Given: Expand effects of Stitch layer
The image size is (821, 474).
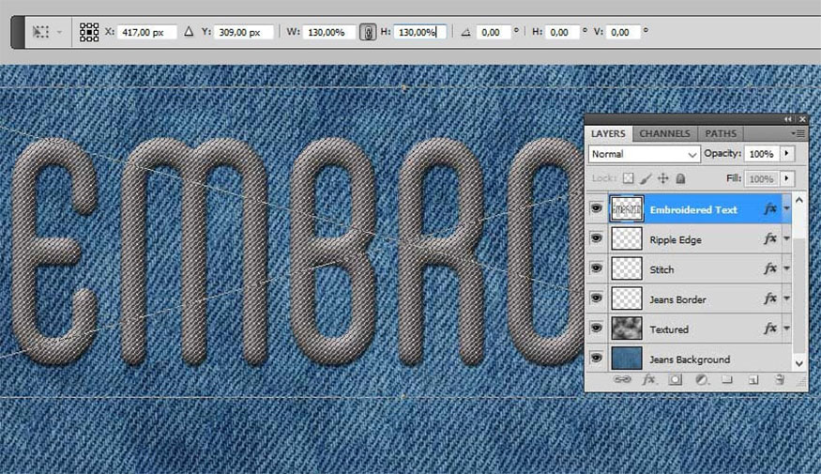Looking at the screenshot, I should (786, 270).
